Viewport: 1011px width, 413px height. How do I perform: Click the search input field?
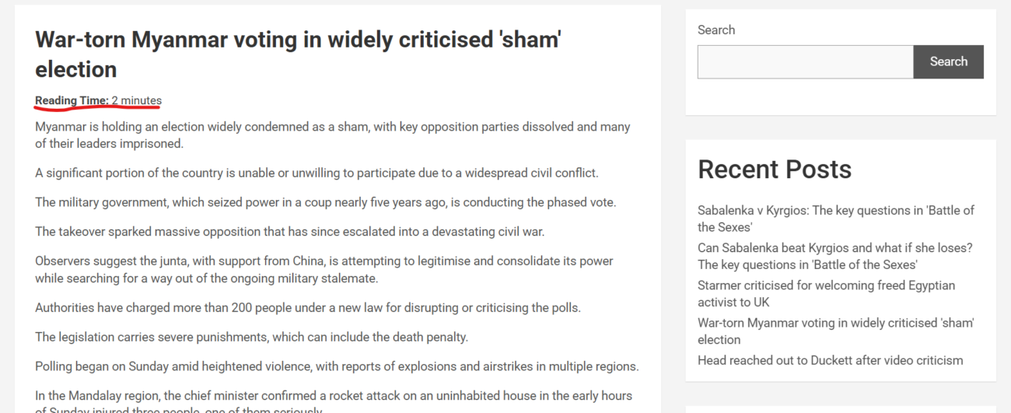805,62
